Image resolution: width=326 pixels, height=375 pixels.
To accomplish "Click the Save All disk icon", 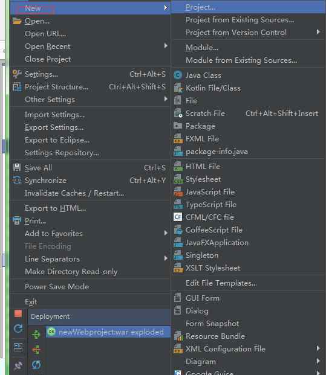I will (x=17, y=167).
